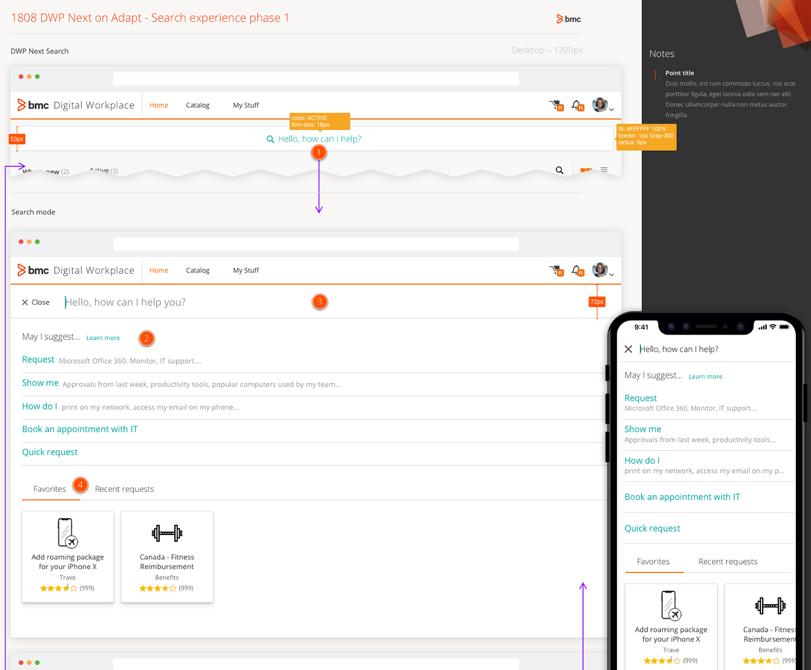Open My Stuff in the top mockup navbar
The image size is (811, 670).
point(246,105)
